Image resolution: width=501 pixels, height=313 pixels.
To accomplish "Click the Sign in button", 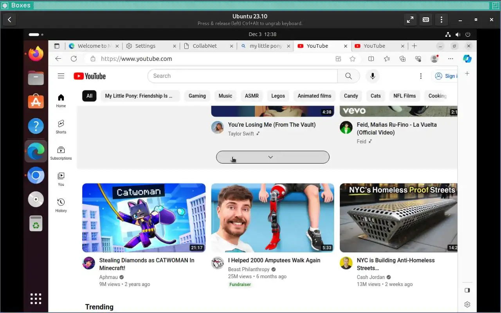I will point(445,76).
